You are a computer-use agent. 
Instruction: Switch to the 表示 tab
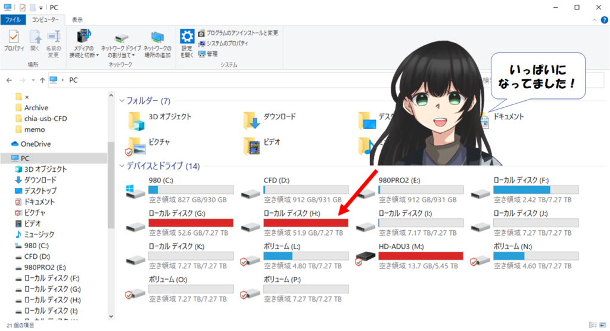[x=77, y=20]
